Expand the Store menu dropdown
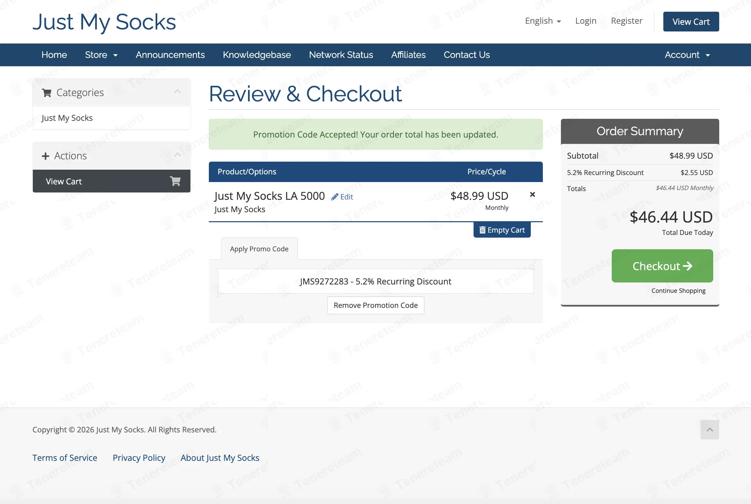751x504 pixels. [x=101, y=55]
